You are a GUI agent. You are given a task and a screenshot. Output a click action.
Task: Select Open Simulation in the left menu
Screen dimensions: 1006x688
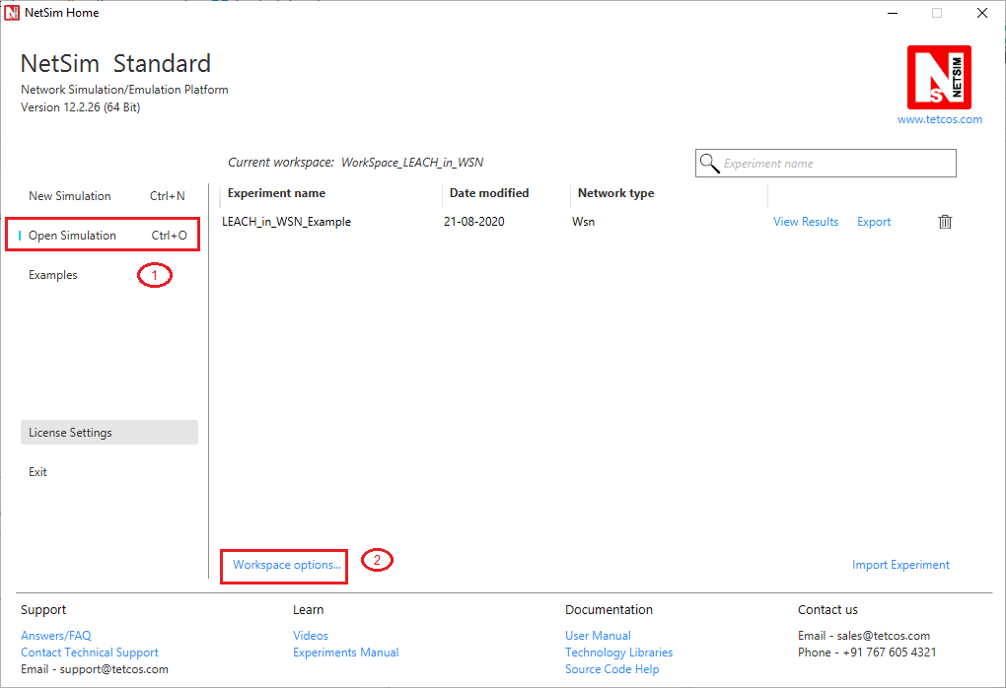click(x=107, y=236)
